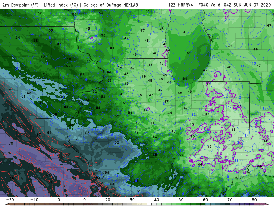Click the black "42" dewpoint value on the map
The width and height of the screenshot is (274, 206).
click(x=209, y=147)
